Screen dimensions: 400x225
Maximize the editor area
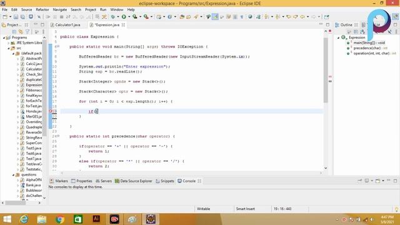click(327, 25)
